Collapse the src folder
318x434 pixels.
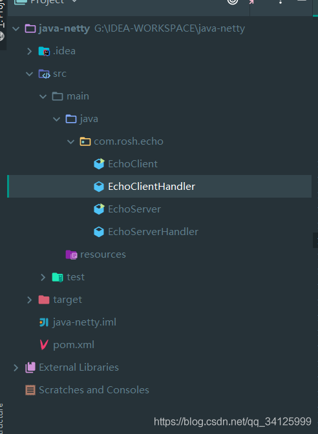point(29,74)
